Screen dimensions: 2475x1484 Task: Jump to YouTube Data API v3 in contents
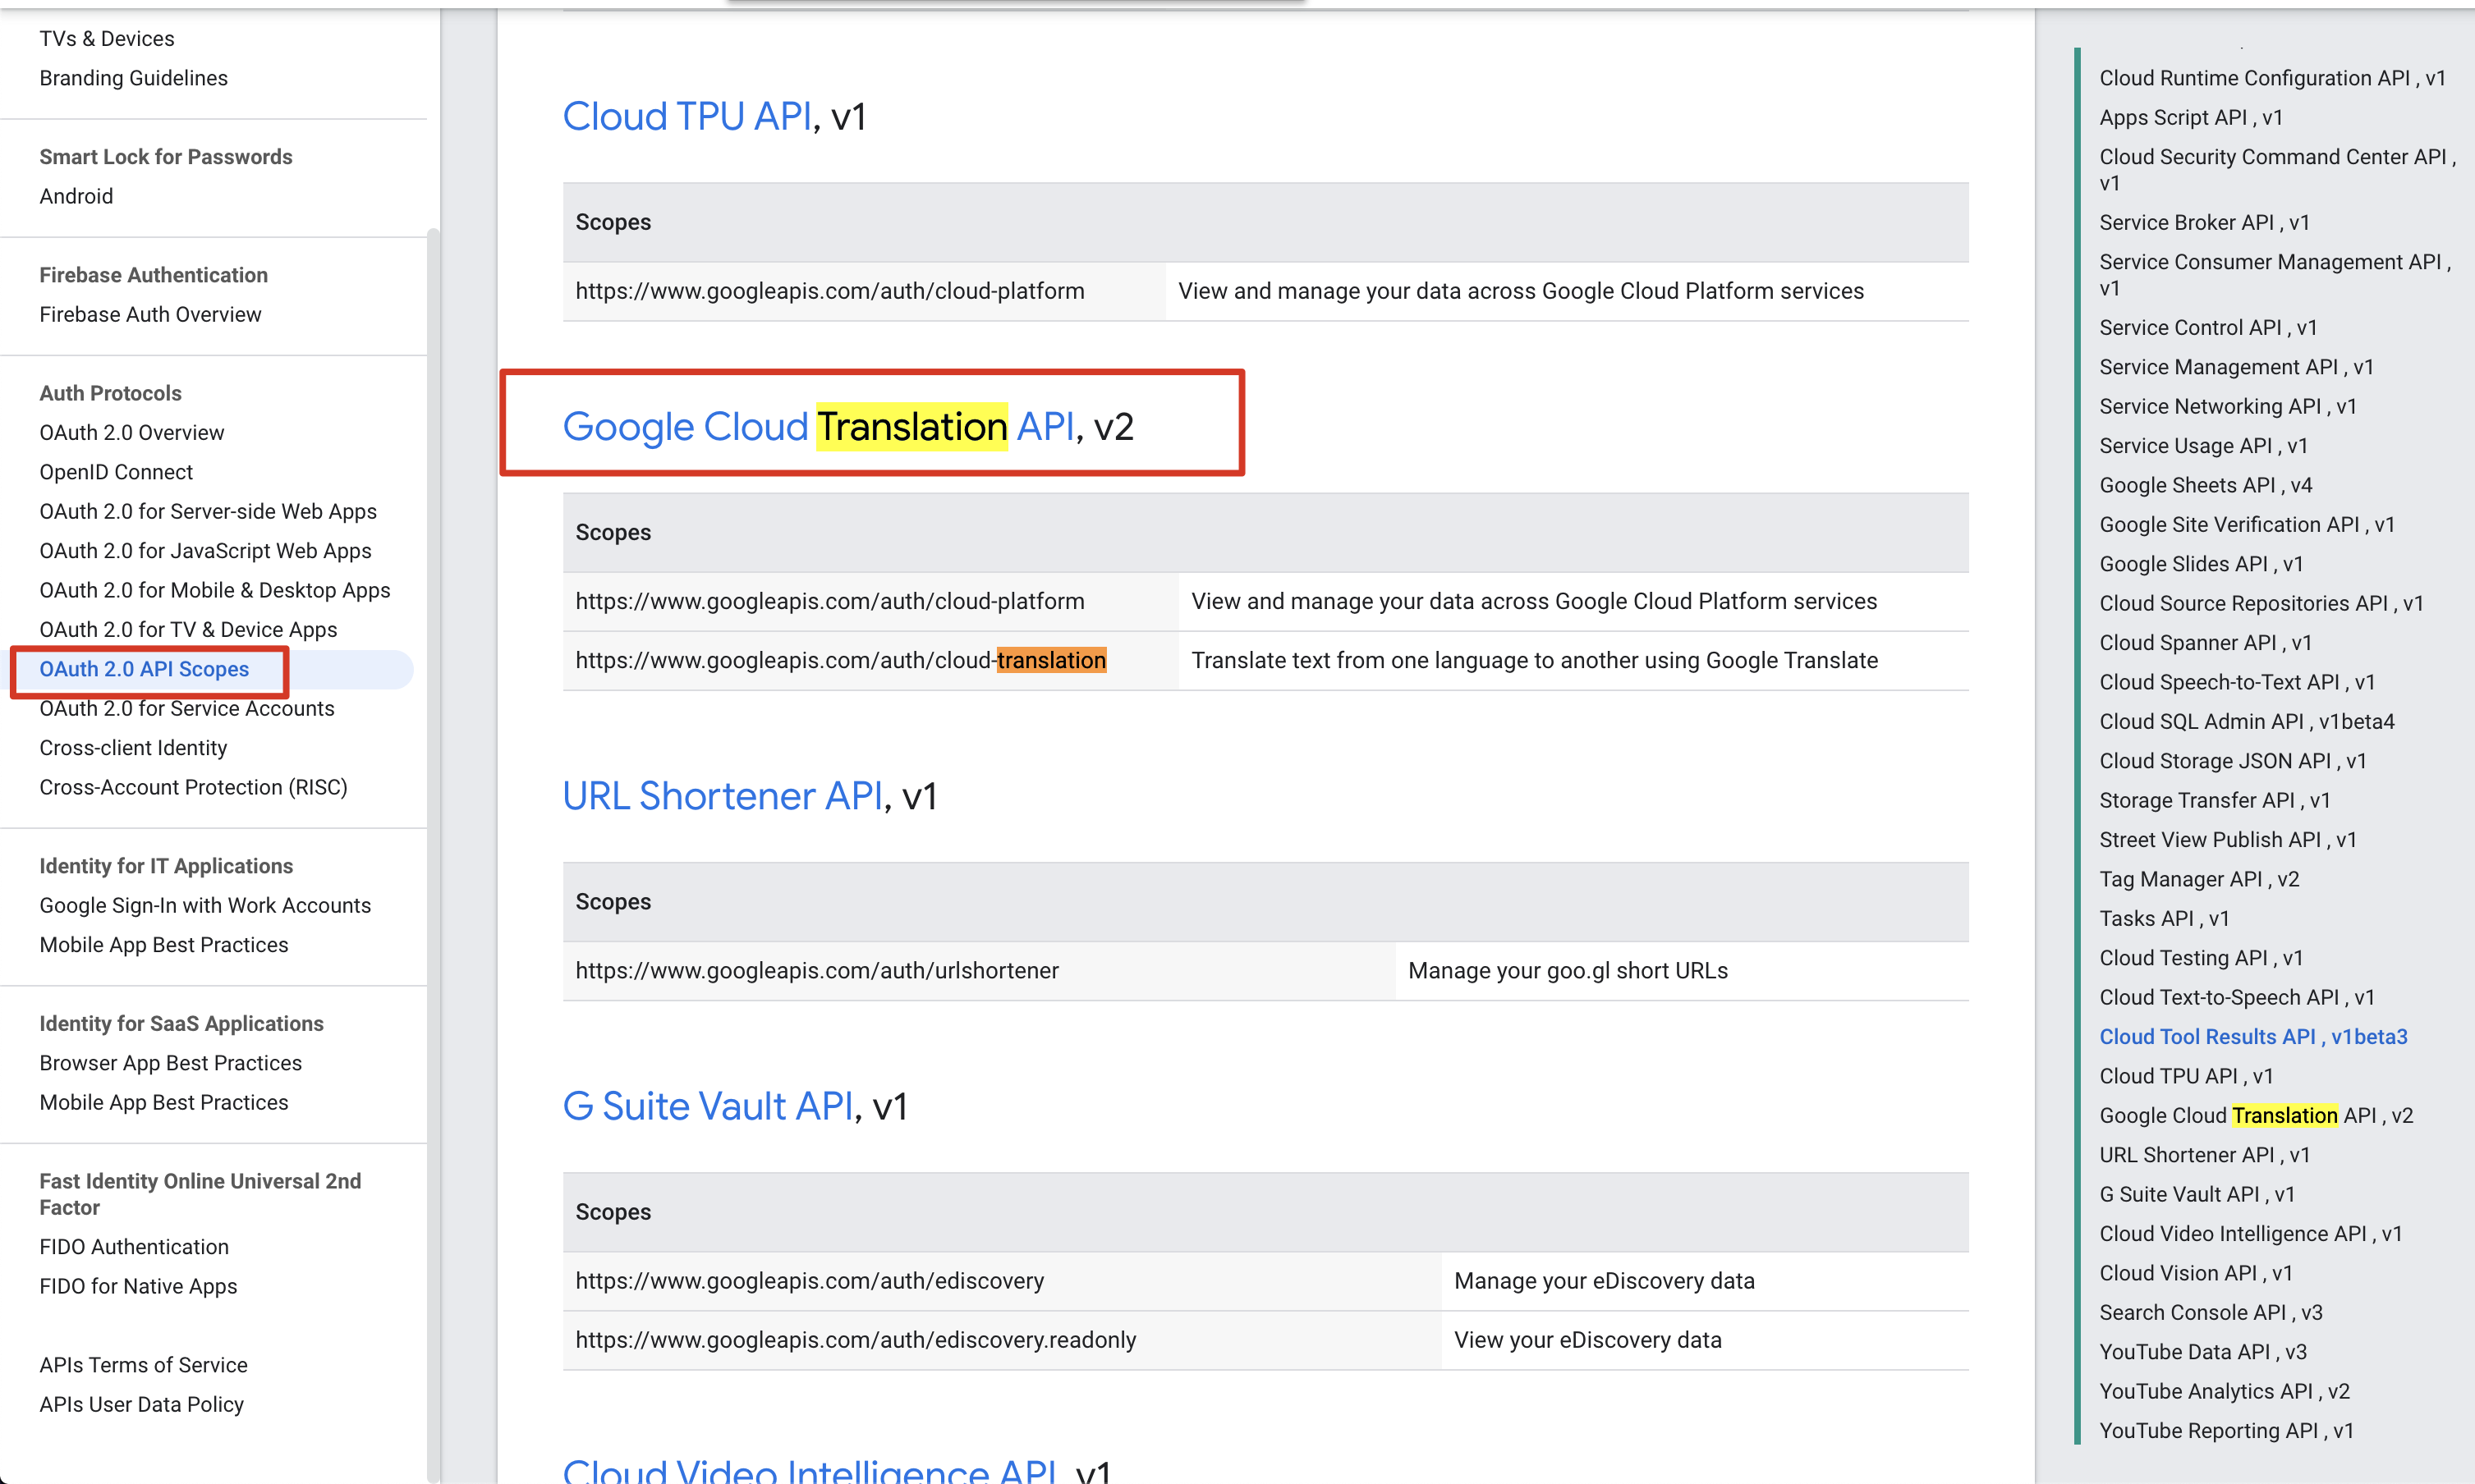click(x=2202, y=1352)
